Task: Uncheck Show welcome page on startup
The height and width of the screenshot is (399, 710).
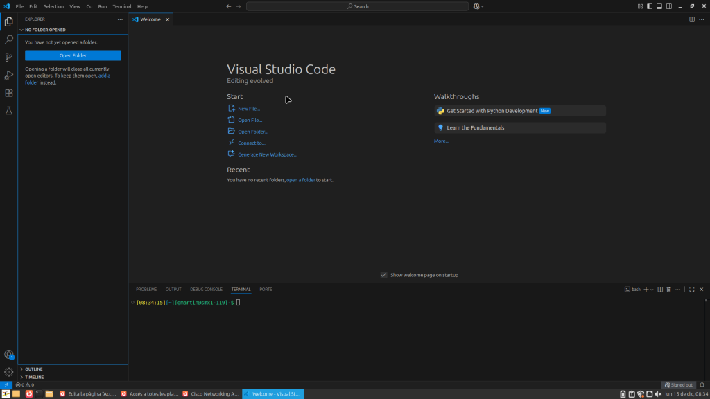Action: tap(383, 275)
